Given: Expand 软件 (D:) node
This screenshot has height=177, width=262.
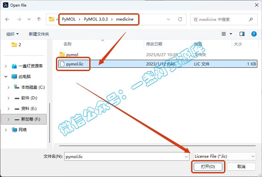Looking at the screenshot, I should (x=9, y=98).
